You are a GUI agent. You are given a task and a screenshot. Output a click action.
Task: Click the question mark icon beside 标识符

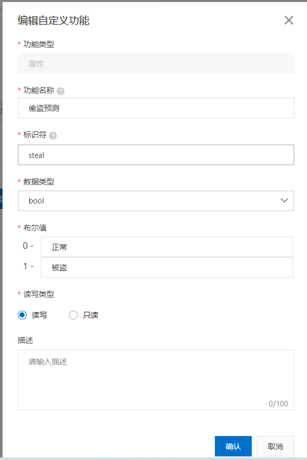54,135
